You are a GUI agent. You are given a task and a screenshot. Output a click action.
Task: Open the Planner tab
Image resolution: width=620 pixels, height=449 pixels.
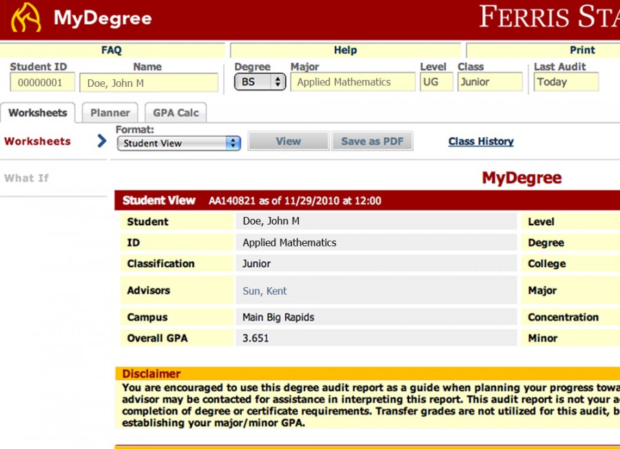tap(110, 113)
